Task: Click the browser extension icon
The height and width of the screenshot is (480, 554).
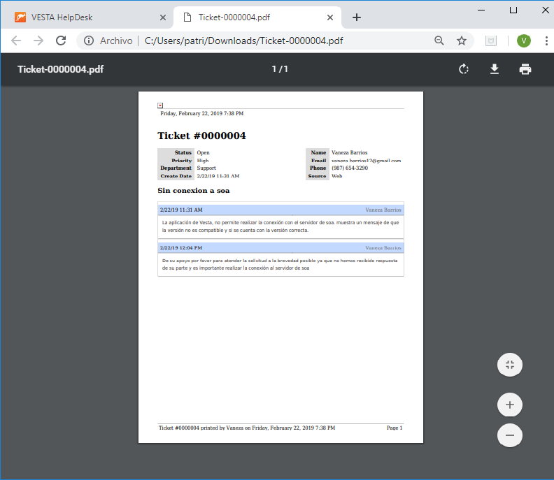Action: pyautogui.click(x=492, y=41)
